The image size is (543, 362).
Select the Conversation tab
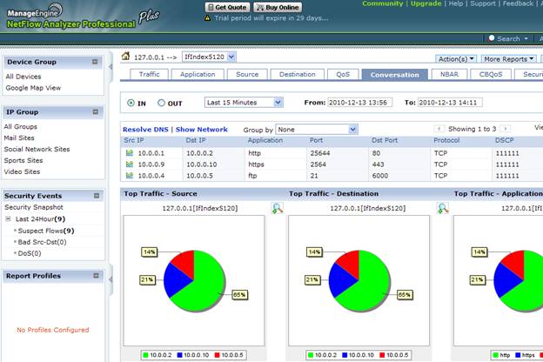(x=395, y=75)
